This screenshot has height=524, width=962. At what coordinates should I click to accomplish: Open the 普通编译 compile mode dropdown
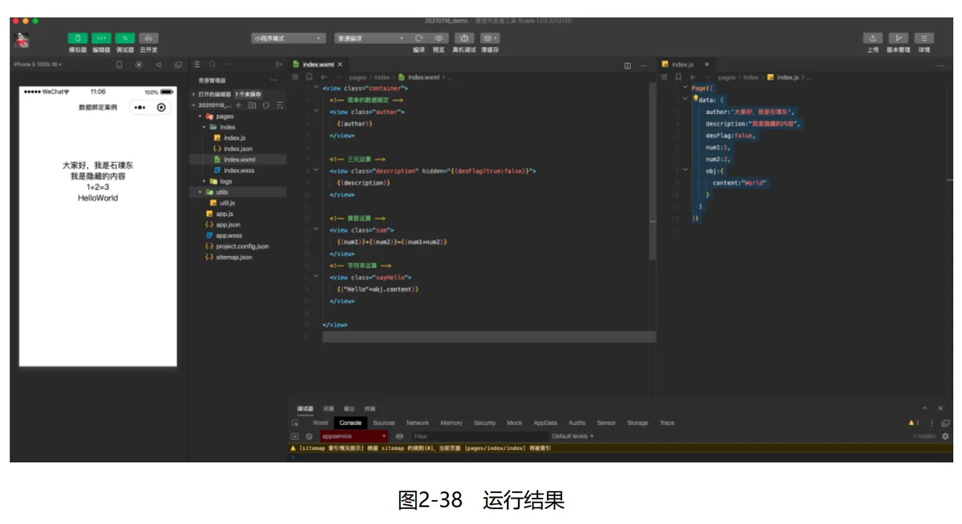371,38
